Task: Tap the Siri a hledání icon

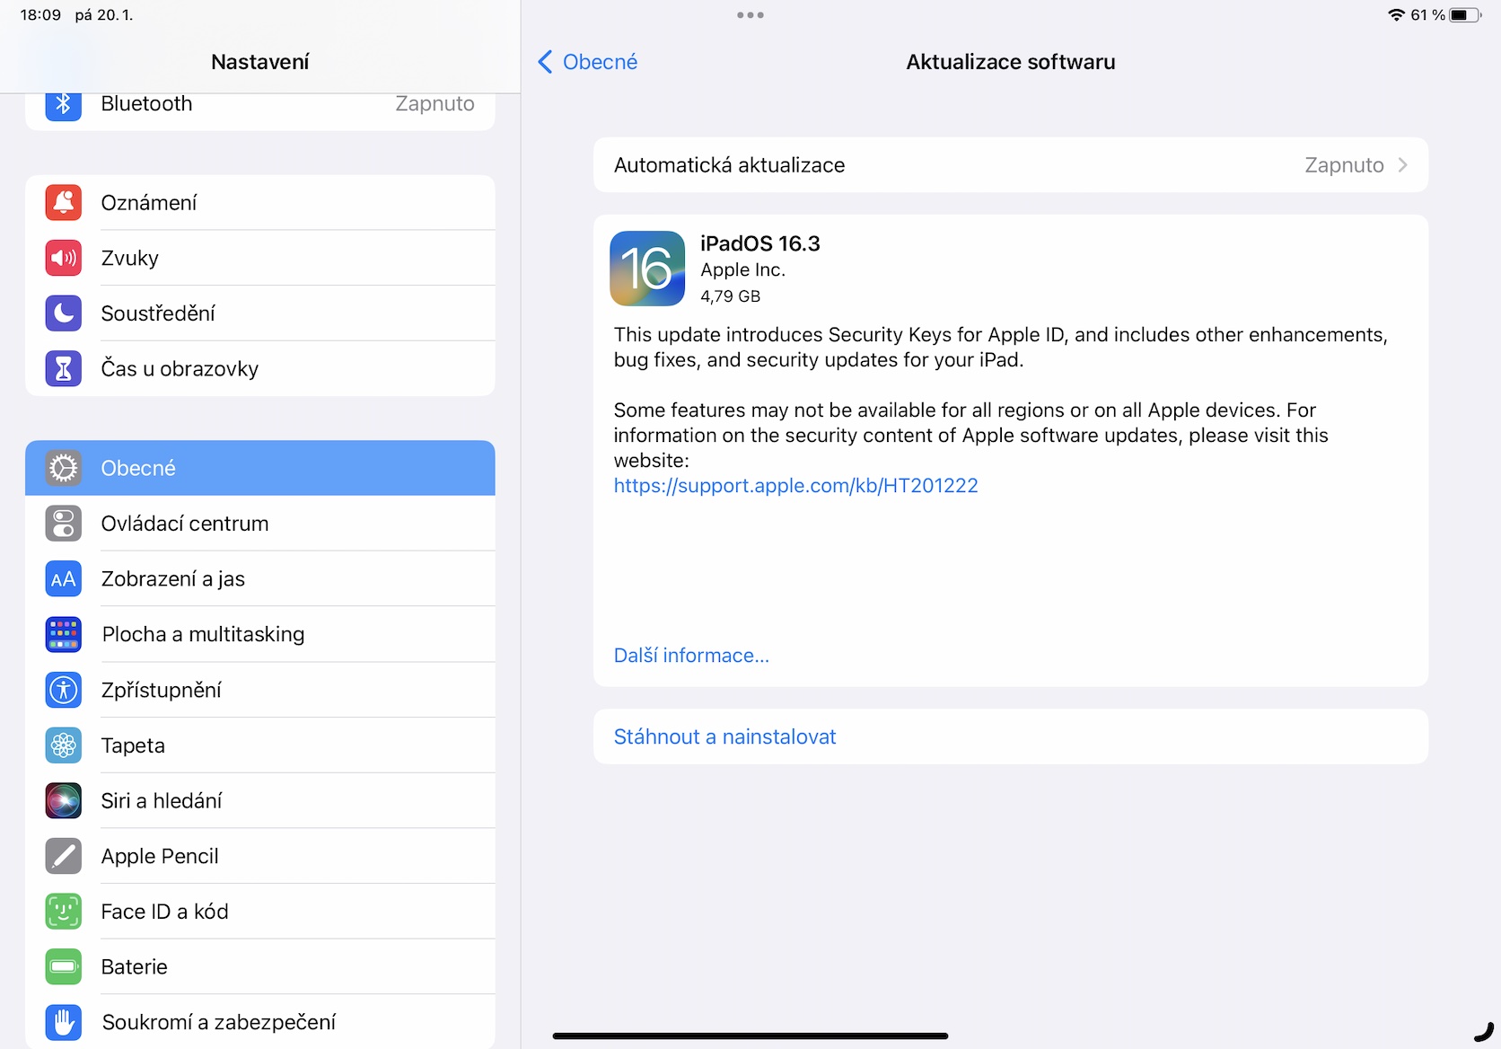Action: coord(63,800)
